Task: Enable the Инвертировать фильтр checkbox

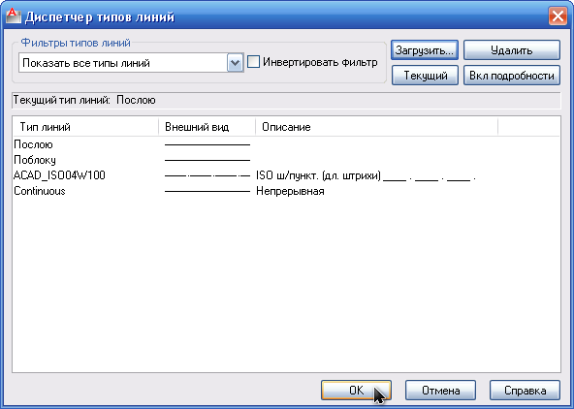Action: [253, 62]
